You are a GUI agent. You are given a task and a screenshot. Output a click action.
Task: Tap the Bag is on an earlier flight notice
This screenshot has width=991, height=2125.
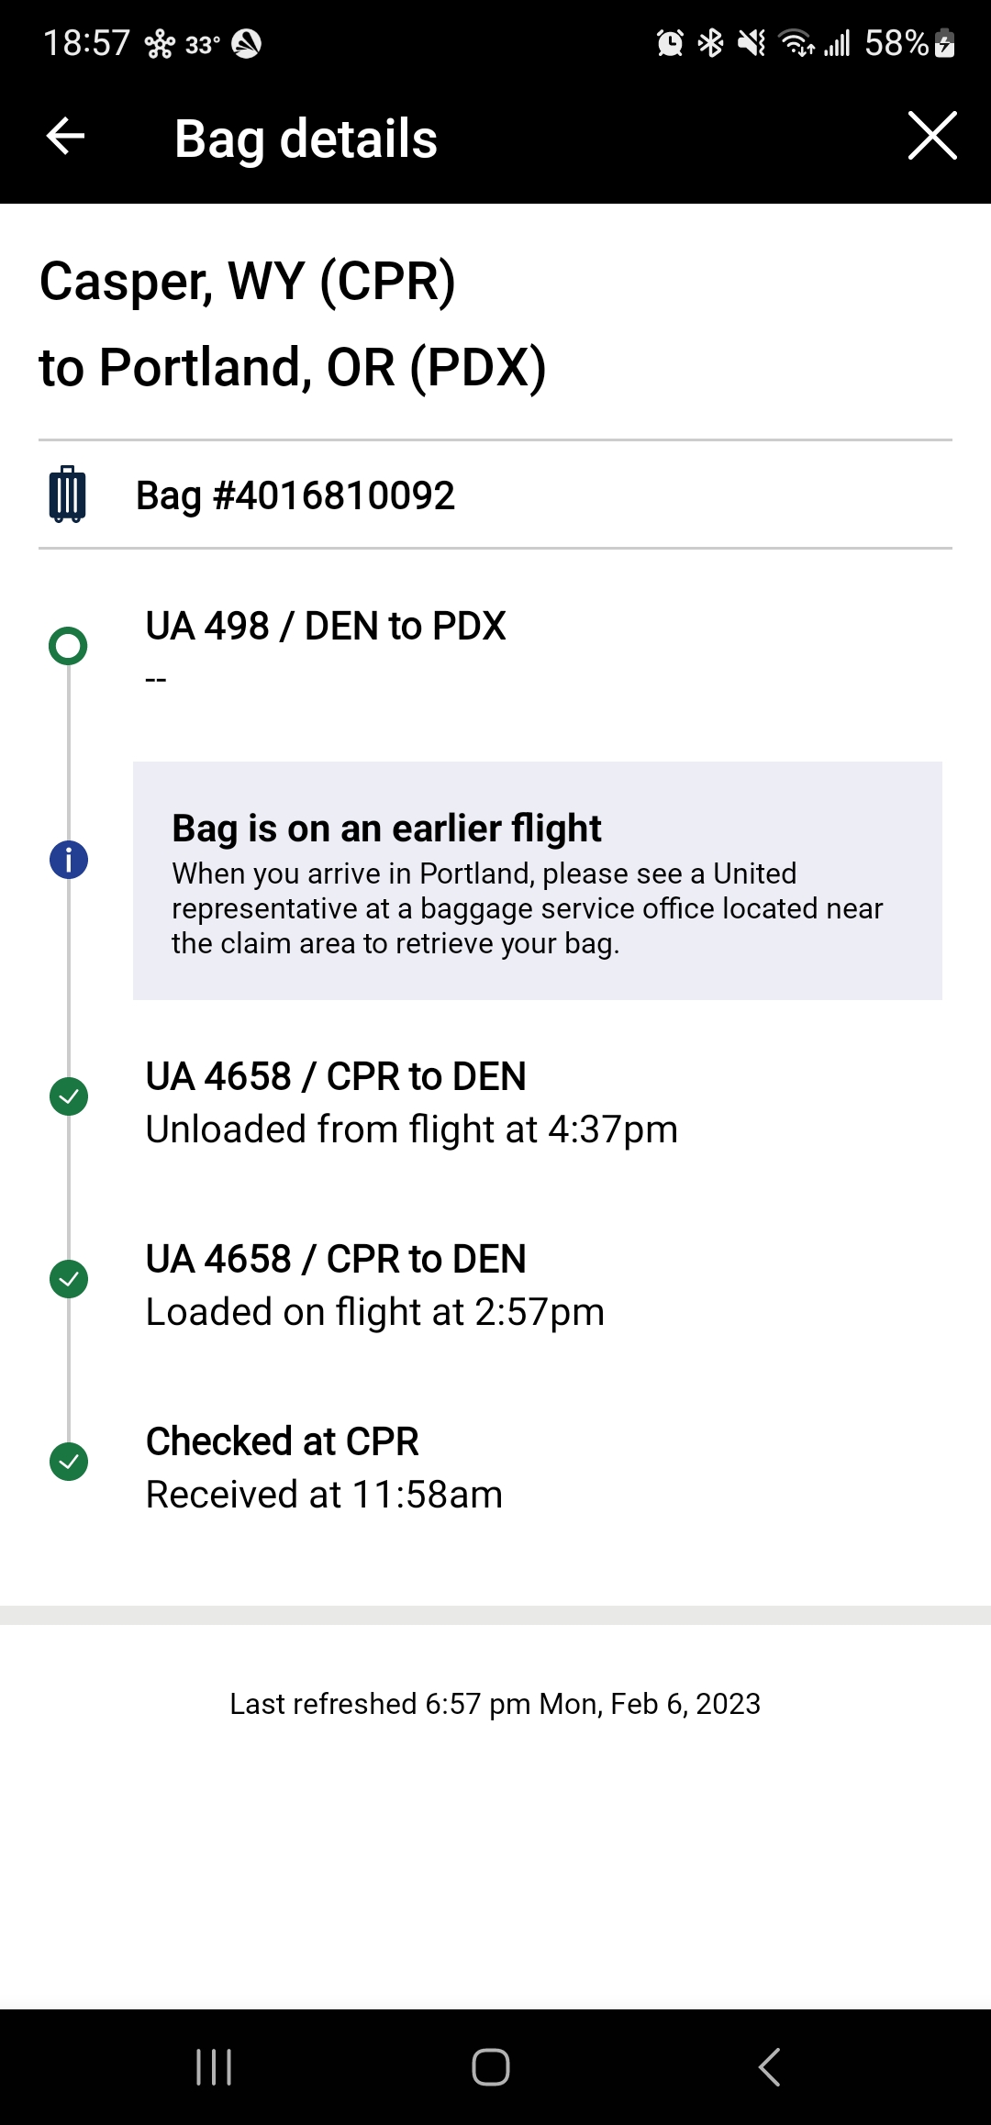click(x=537, y=881)
